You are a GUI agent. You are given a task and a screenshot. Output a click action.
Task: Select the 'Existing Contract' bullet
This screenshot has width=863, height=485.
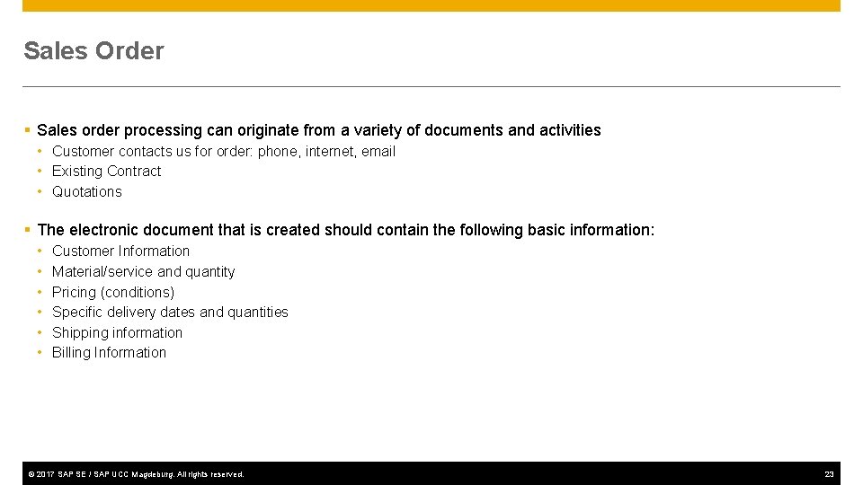[106, 171]
